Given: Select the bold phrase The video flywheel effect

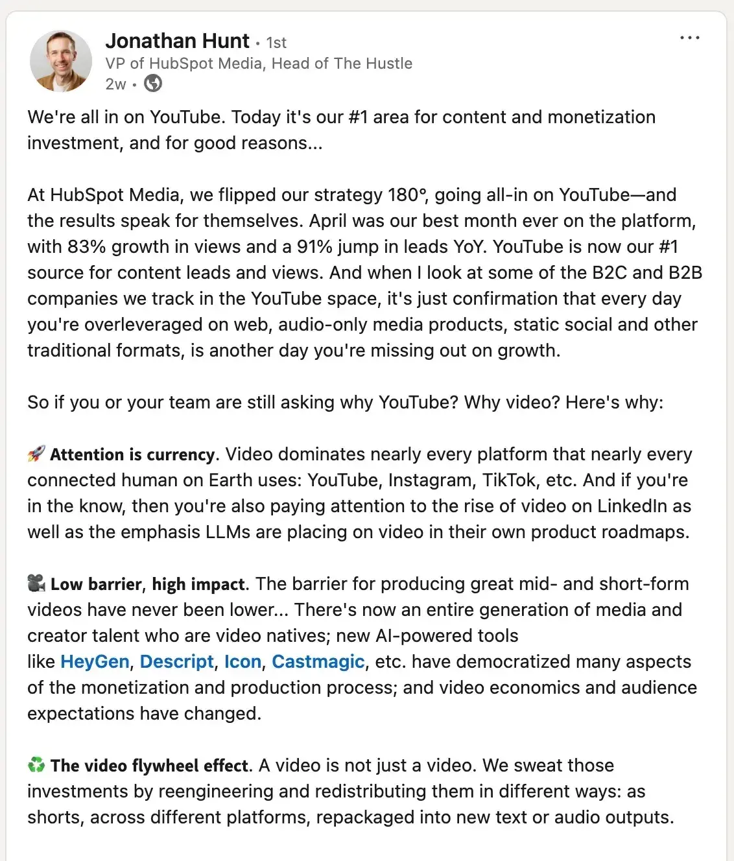Looking at the screenshot, I should point(150,765).
